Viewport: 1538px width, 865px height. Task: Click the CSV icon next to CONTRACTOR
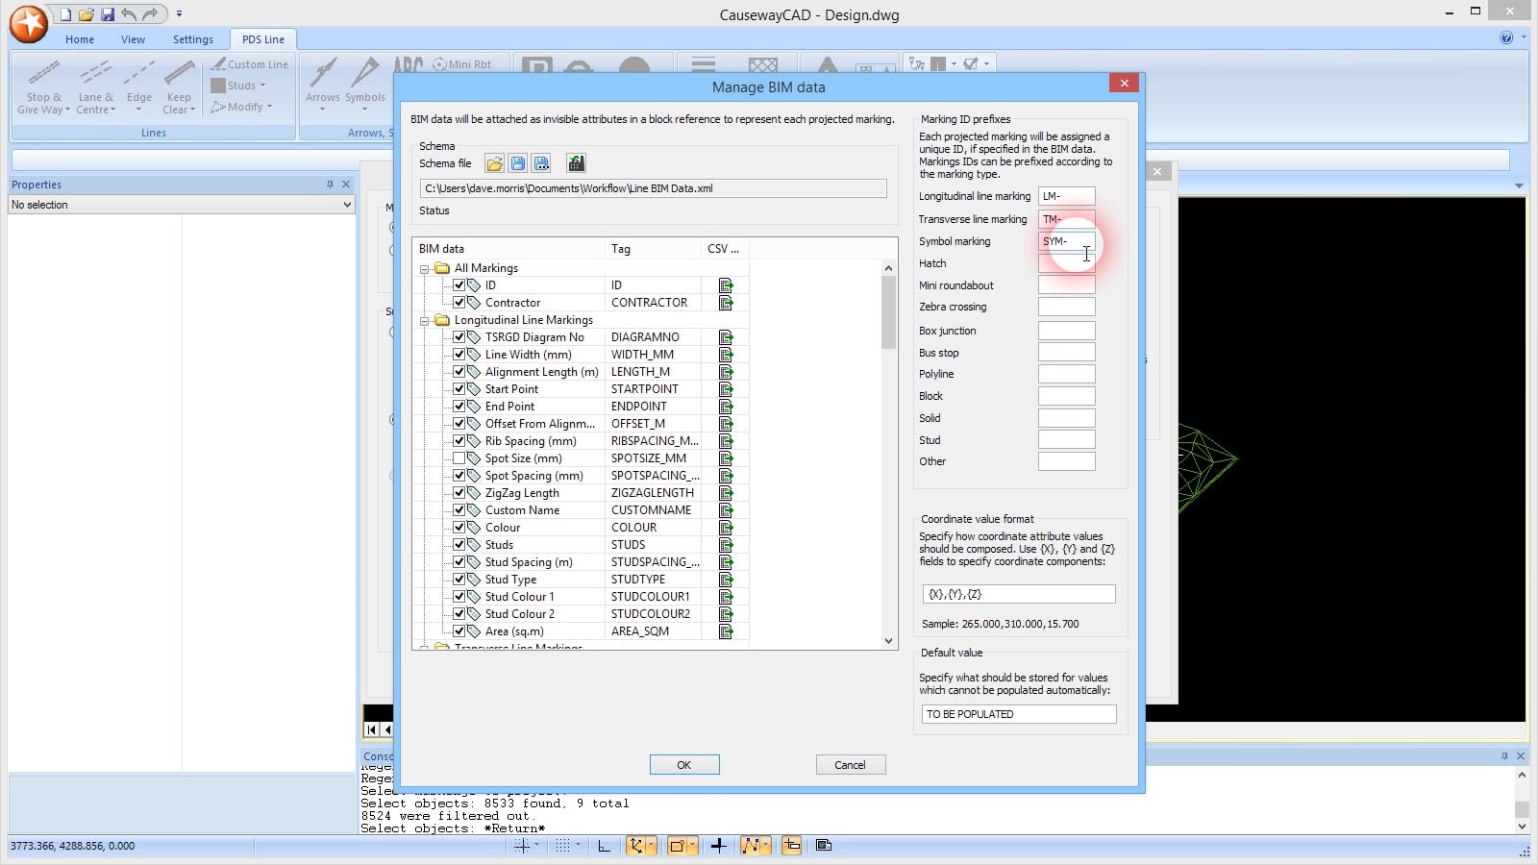pyautogui.click(x=726, y=302)
